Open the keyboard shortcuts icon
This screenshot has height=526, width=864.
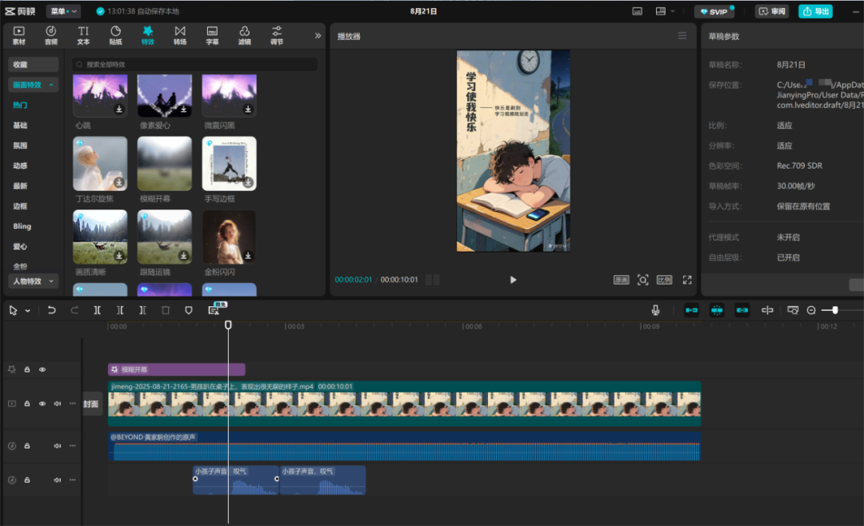637,11
